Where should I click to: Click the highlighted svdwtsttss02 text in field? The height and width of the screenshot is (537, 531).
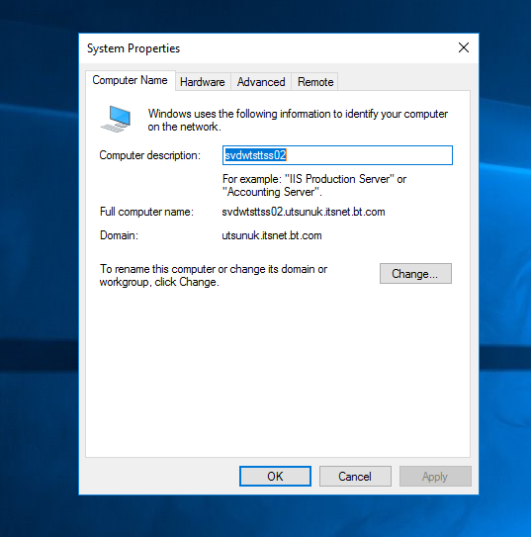(x=255, y=155)
